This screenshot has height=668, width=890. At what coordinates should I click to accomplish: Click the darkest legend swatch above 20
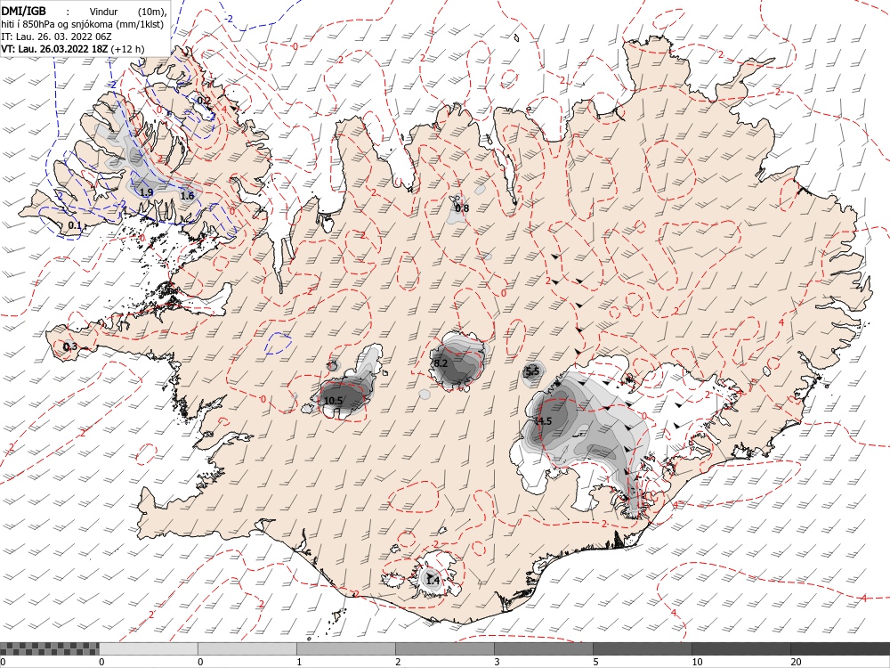(840, 648)
